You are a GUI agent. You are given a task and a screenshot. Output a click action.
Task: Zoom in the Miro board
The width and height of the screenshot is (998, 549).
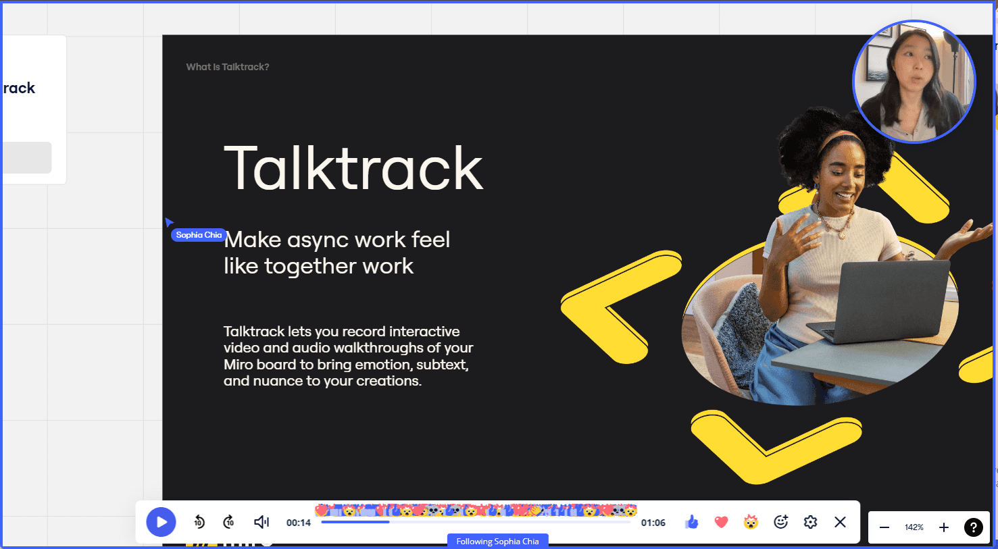[944, 527]
